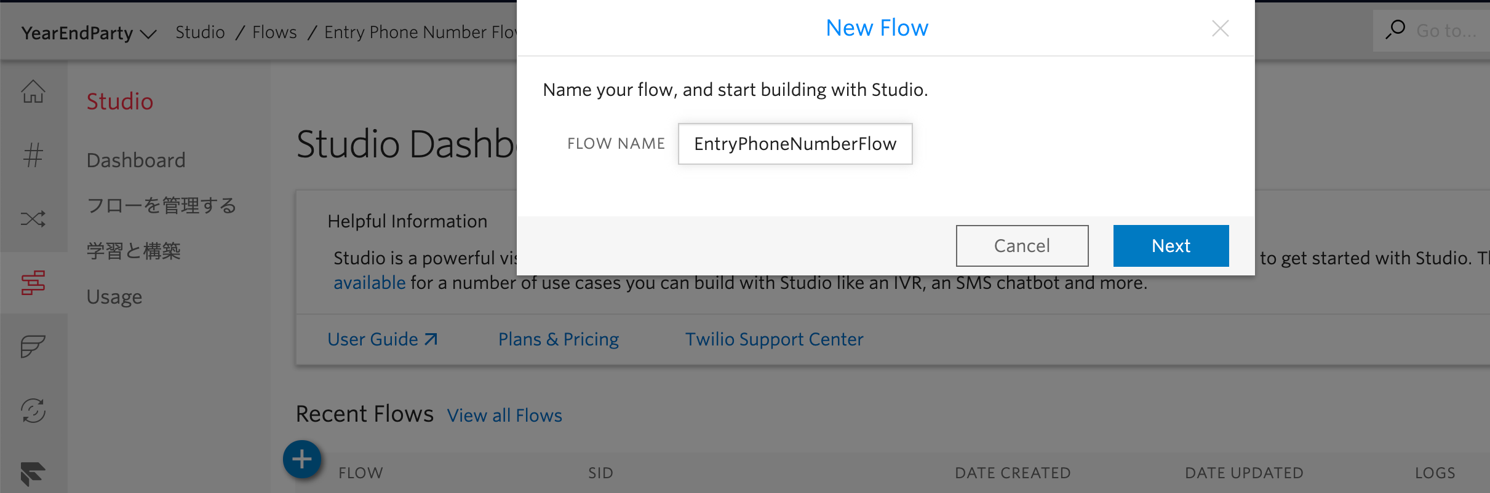Open the leaf-shaped sidebar icon
The height and width of the screenshot is (493, 1490).
click(33, 346)
